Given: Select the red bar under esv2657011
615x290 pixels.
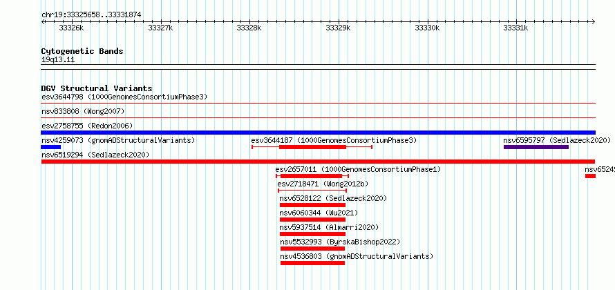Looking at the screenshot, I should pyautogui.click(x=311, y=176).
